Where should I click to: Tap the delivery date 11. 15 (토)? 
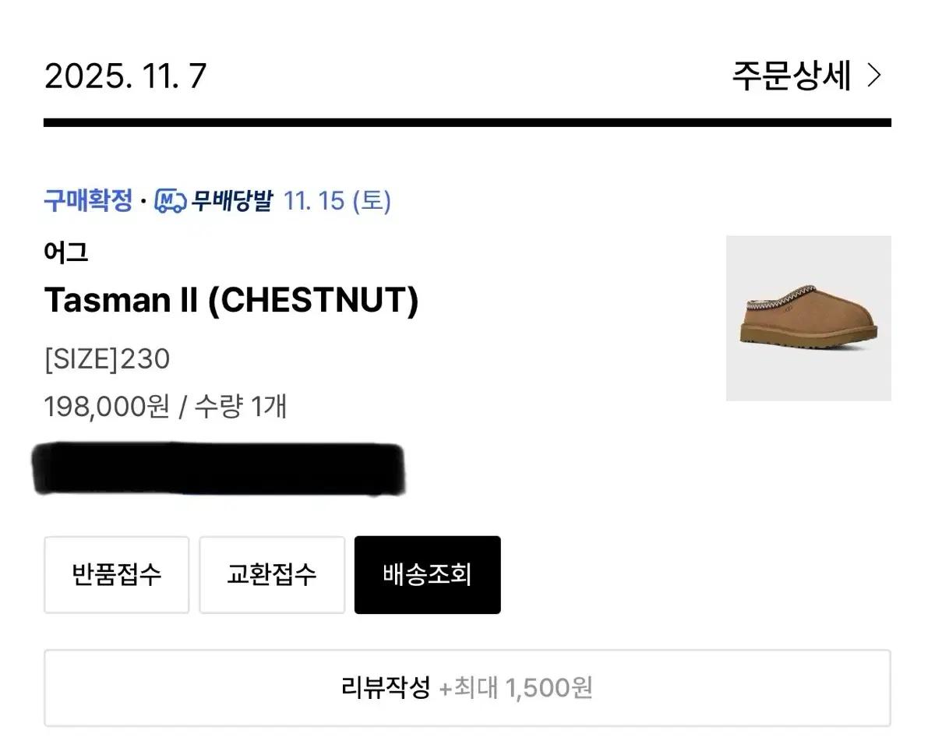(337, 201)
